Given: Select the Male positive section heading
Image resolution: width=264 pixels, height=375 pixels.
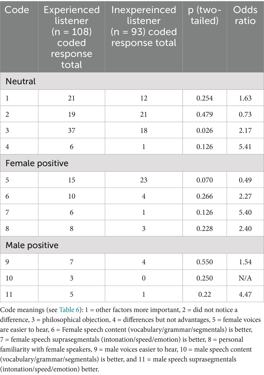Looking at the screenshot, I should click(32, 245).
